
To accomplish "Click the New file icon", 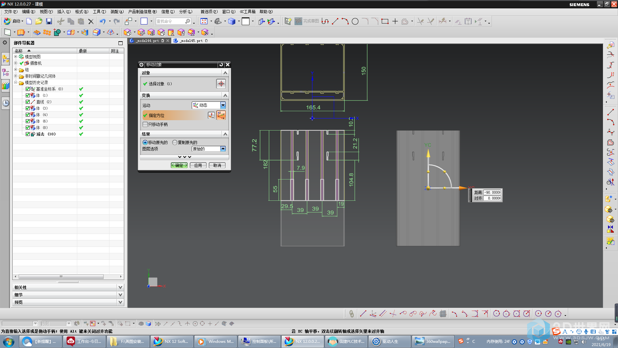I will pos(29,21).
